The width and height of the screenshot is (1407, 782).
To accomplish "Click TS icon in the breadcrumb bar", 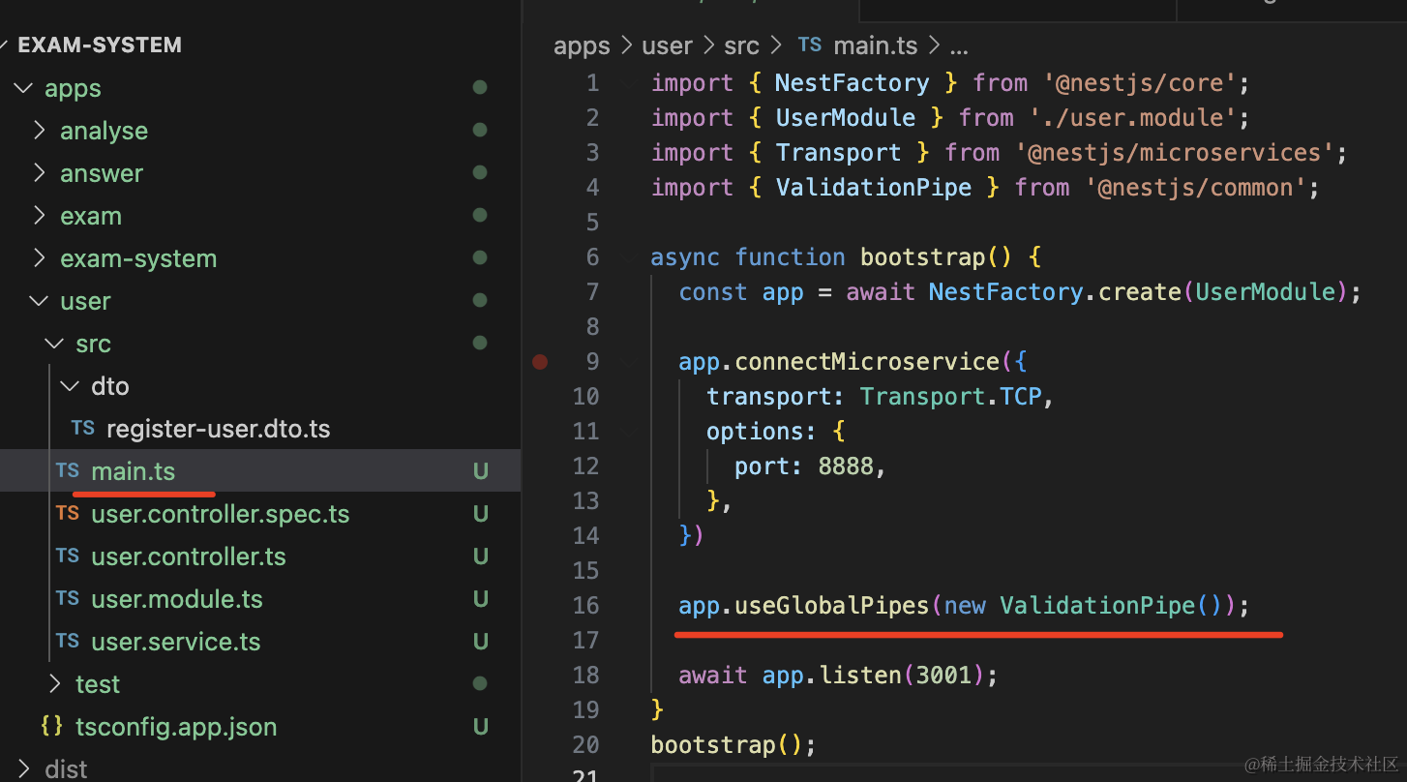I will tap(809, 45).
